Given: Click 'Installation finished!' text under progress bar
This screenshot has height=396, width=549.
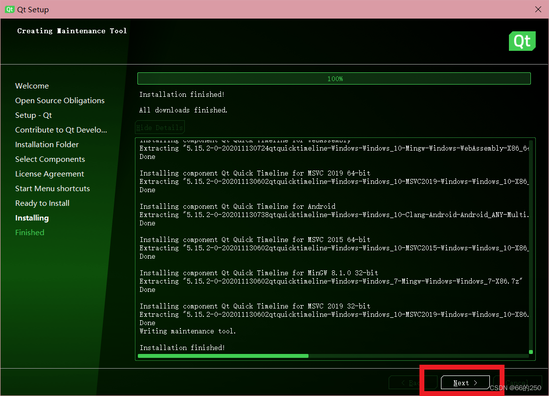Looking at the screenshot, I should 182,94.
